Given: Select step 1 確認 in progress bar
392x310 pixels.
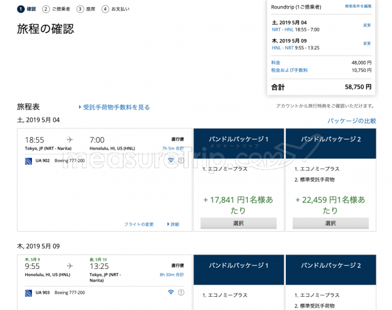Looking at the screenshot, I should (x=27, y=9).
